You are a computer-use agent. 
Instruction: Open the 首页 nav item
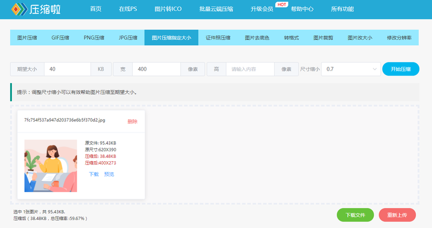pos(96,9)
